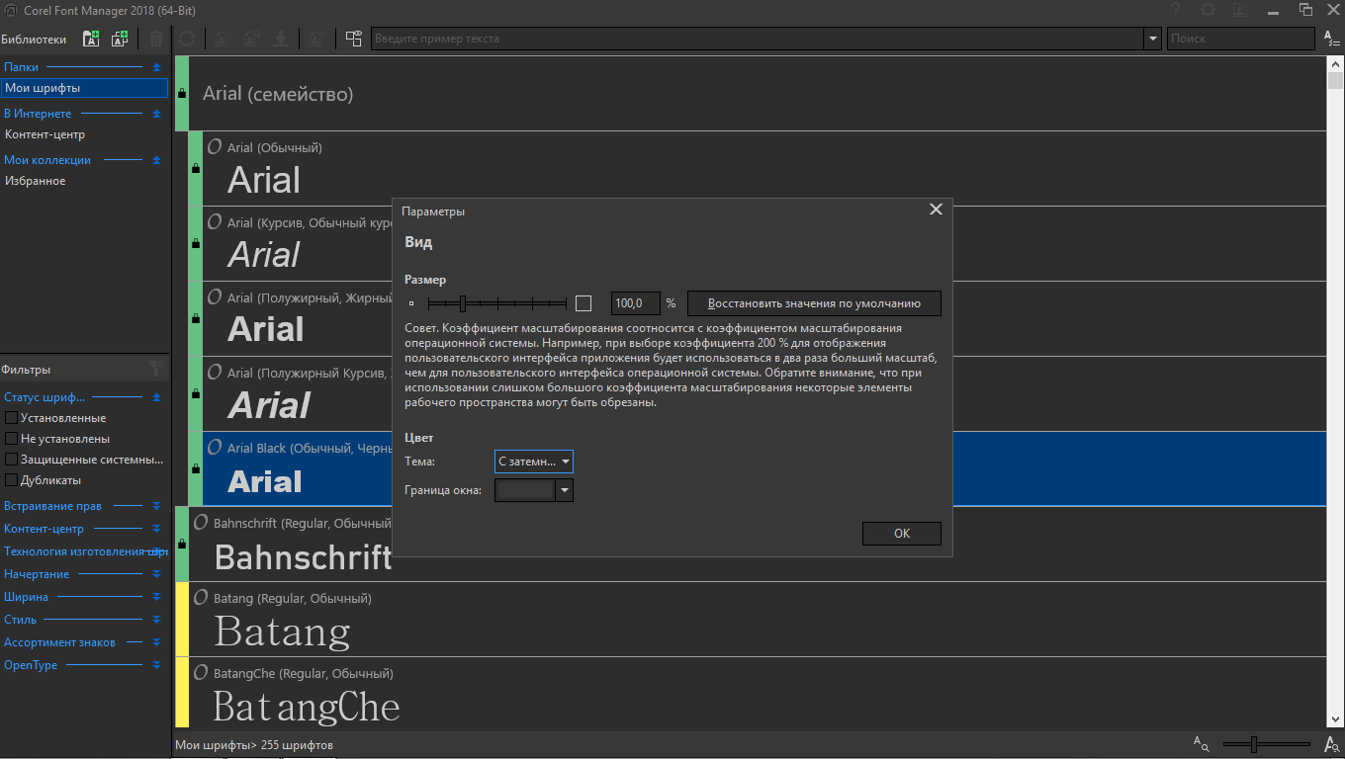Image resolution: width=1345 pixels, height=759 pixels.
Task: Expand the Встраивание прав filter group
Action: pos(156,506)
